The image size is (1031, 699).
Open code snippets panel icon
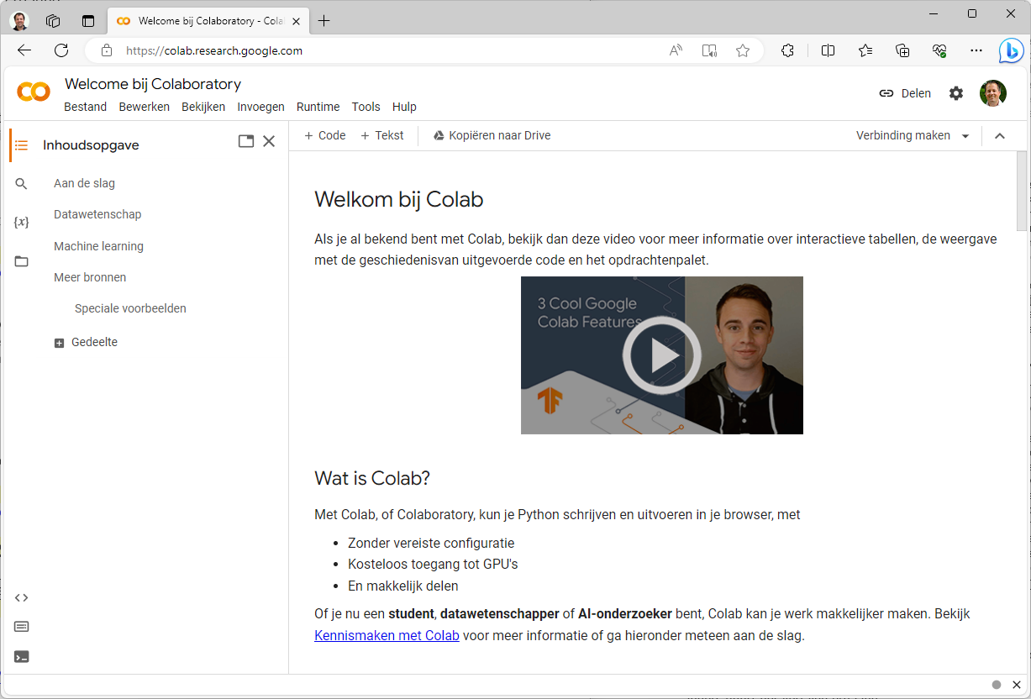click(22, 598)
